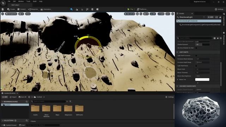The height and width of the screenshot is (127, 226).
Task: Expand Light Shafts advanced arrow
Action: point(198,83)
